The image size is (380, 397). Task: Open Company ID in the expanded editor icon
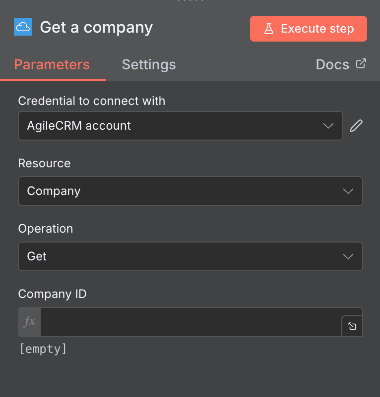[x=352, y=326]
